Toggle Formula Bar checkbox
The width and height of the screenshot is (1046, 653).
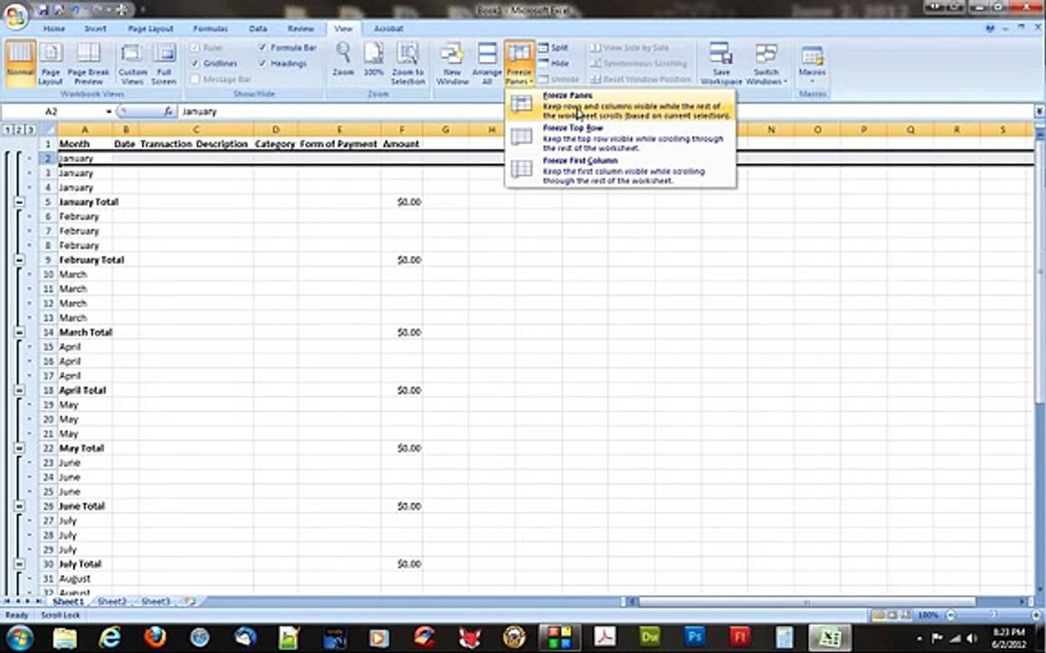click(262, 47)
